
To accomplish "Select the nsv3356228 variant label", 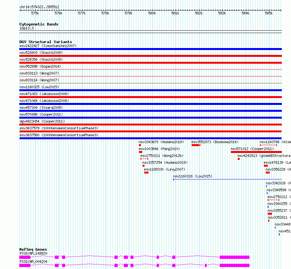I will [278, 169].
